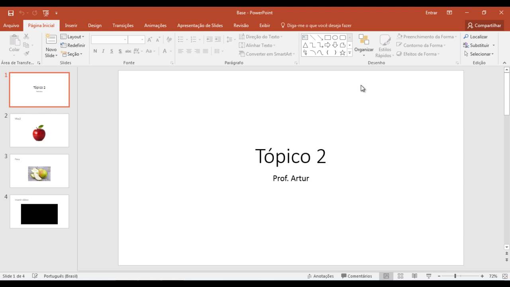
Task: Open the Design tab
Action: (95, 26)
